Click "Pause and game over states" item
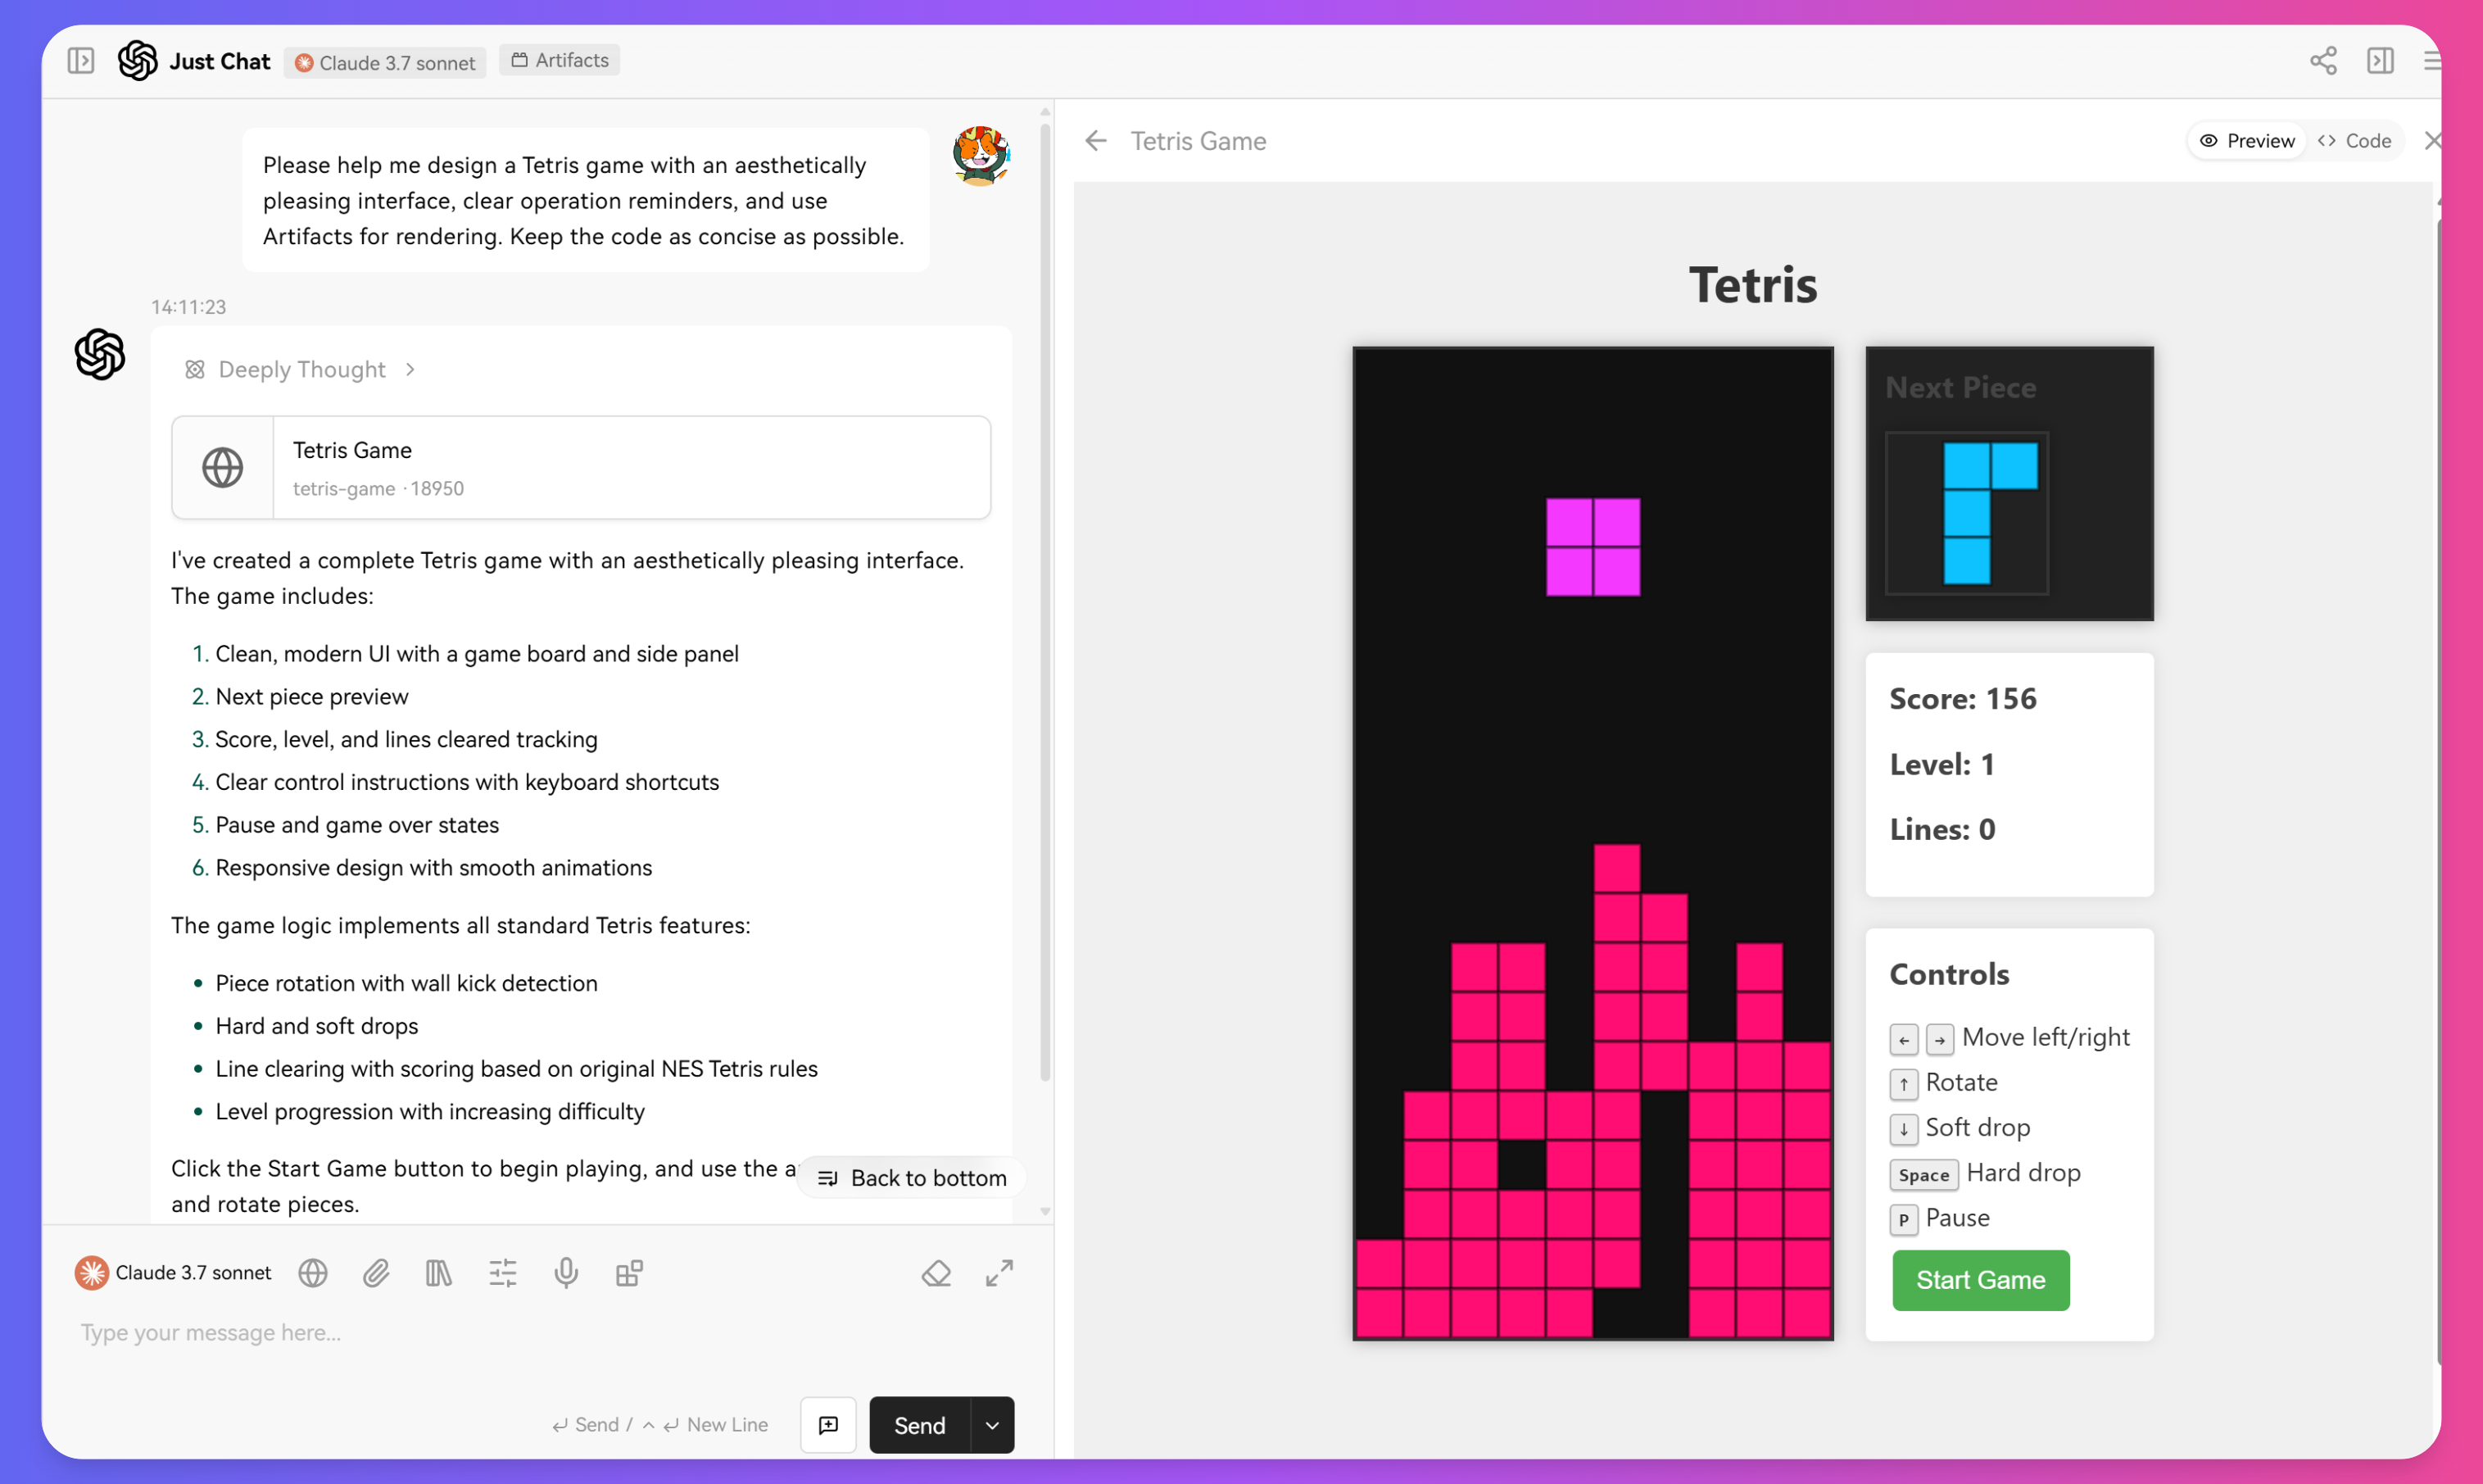The width and height of the screenshot is (2483, 1484). click(x=357, y=825)
